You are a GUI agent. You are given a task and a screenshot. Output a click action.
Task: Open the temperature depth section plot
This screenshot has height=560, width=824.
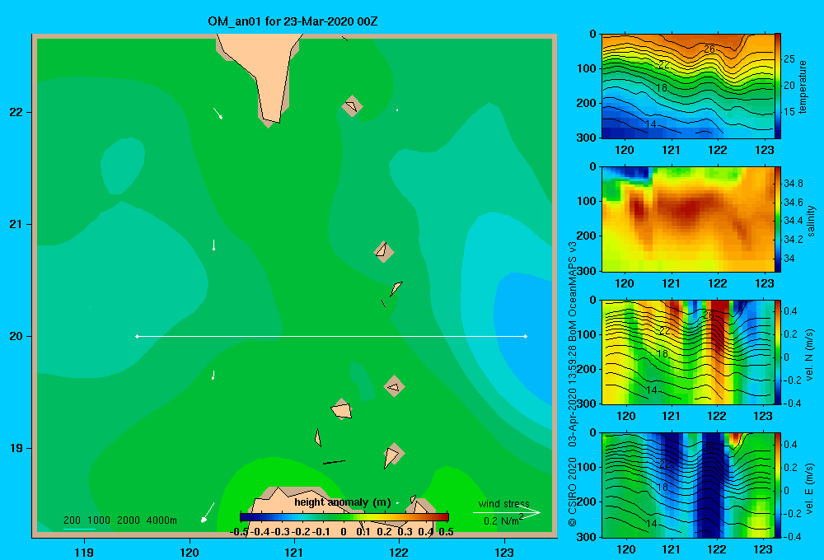pyautogui.click(x=687, y=86)
